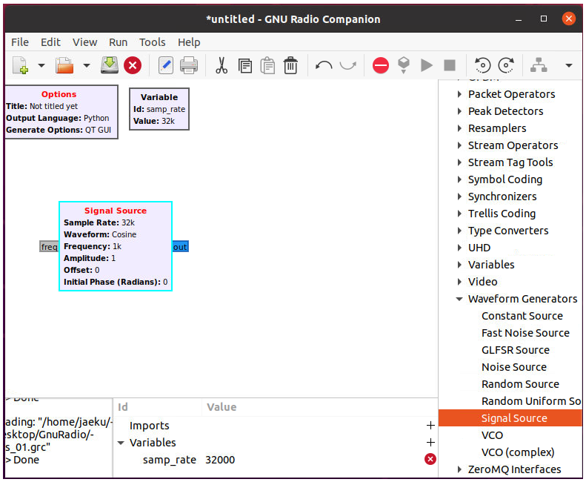Click the Print icon in the toolbar
The image size is (586, 482).
(x=189, y=65)
